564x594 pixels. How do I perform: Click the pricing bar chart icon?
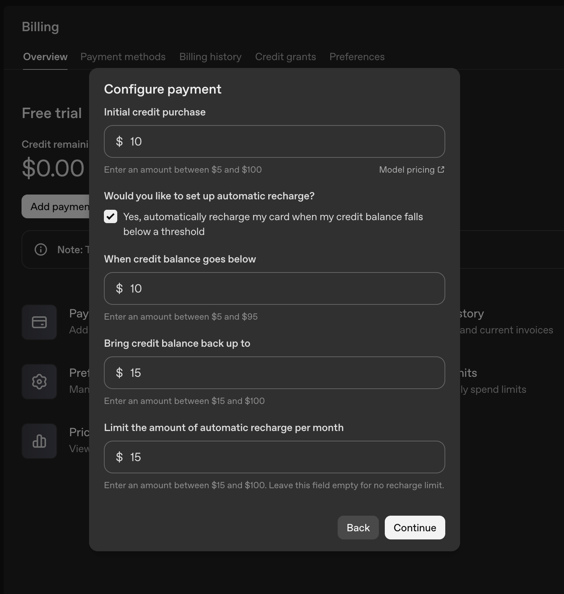point(39,441)
